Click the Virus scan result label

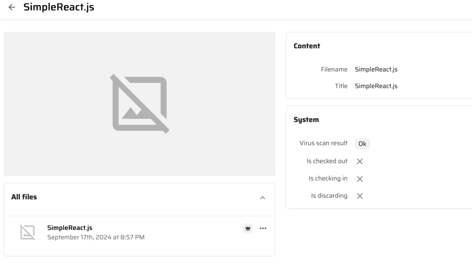pyautogui.click(x=323, y=143)
